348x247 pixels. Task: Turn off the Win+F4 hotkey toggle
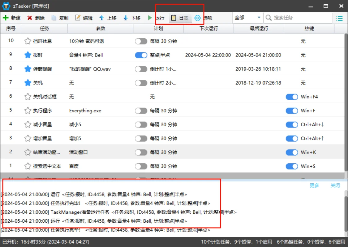(x=292, y=97)
